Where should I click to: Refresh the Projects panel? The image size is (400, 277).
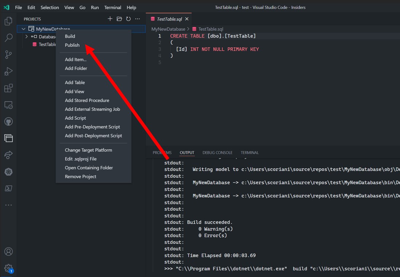pos(128,19)
